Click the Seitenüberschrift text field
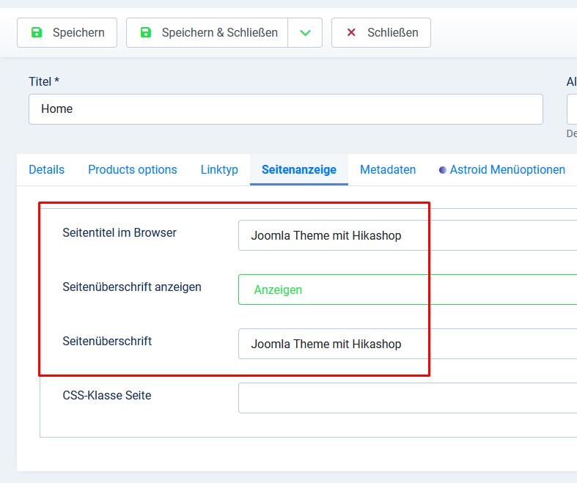This screenshot has height=483, width=577. coord(408,344)
